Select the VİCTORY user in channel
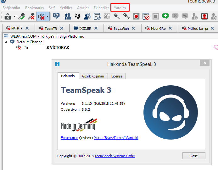Viewport: 218px width, 170px height. [58, 48]
